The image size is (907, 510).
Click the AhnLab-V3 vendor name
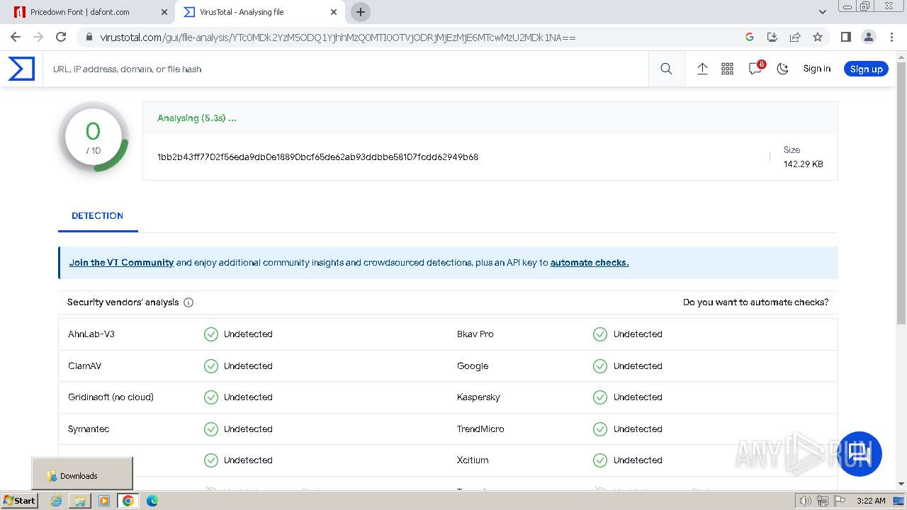click(x=91, y=334)
